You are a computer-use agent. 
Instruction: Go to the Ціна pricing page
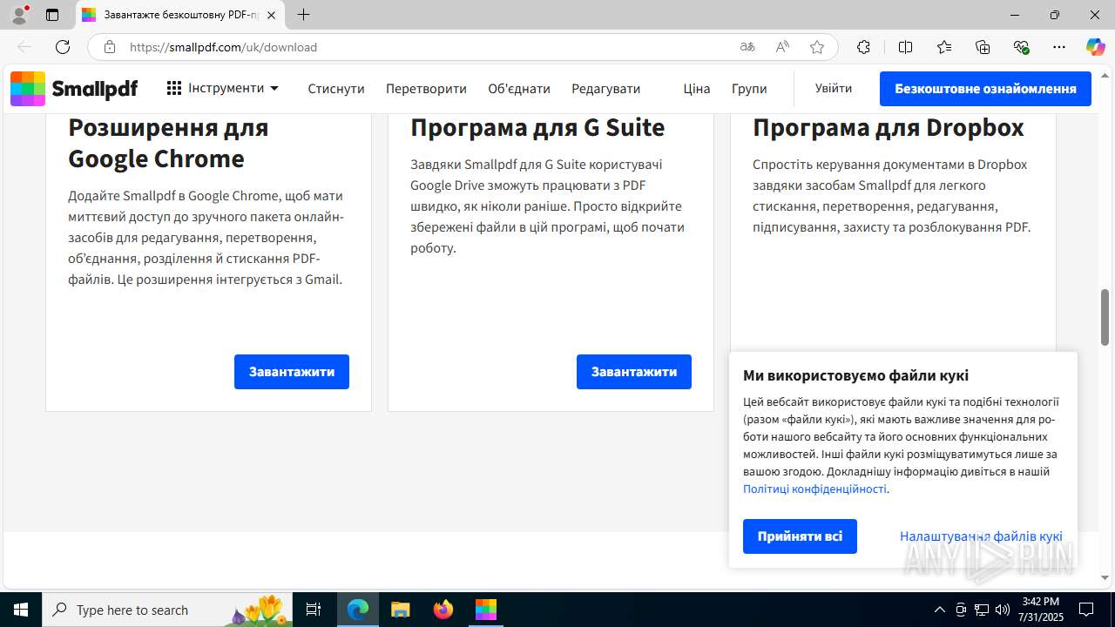[697, 89]
